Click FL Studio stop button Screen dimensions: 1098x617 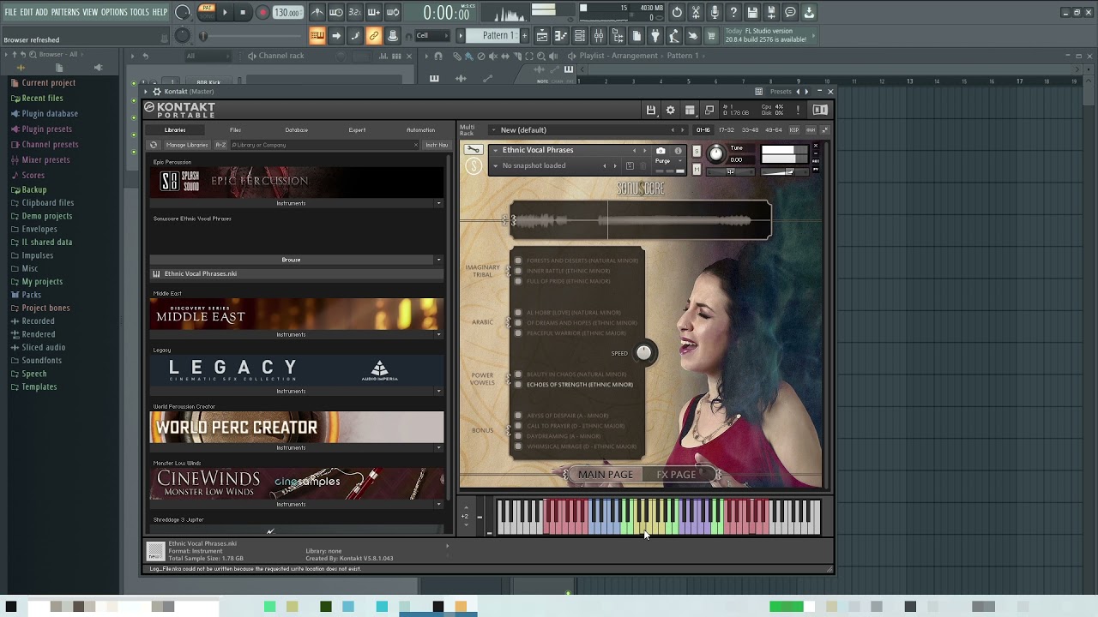243,13
